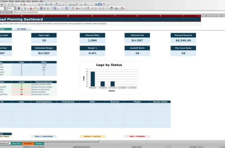Image resolution: width=225 pixels, height=148 pixels.
Task: Click the Print icon in toolbar
Action: (2, 5)
